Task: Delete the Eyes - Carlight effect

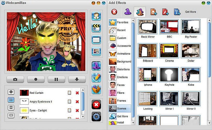Action: point(77,110)
